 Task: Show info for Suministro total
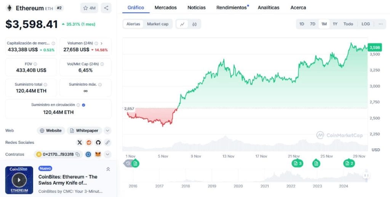tap(45, 84)
